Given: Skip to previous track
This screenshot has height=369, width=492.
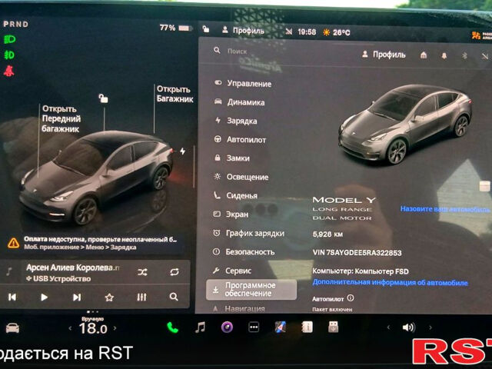Looking at the screenshot, I should click(x=12, y=298).
